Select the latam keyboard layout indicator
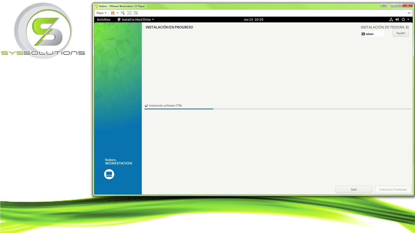This screenshot has width=415, height=233. click(x=372, y=34)
